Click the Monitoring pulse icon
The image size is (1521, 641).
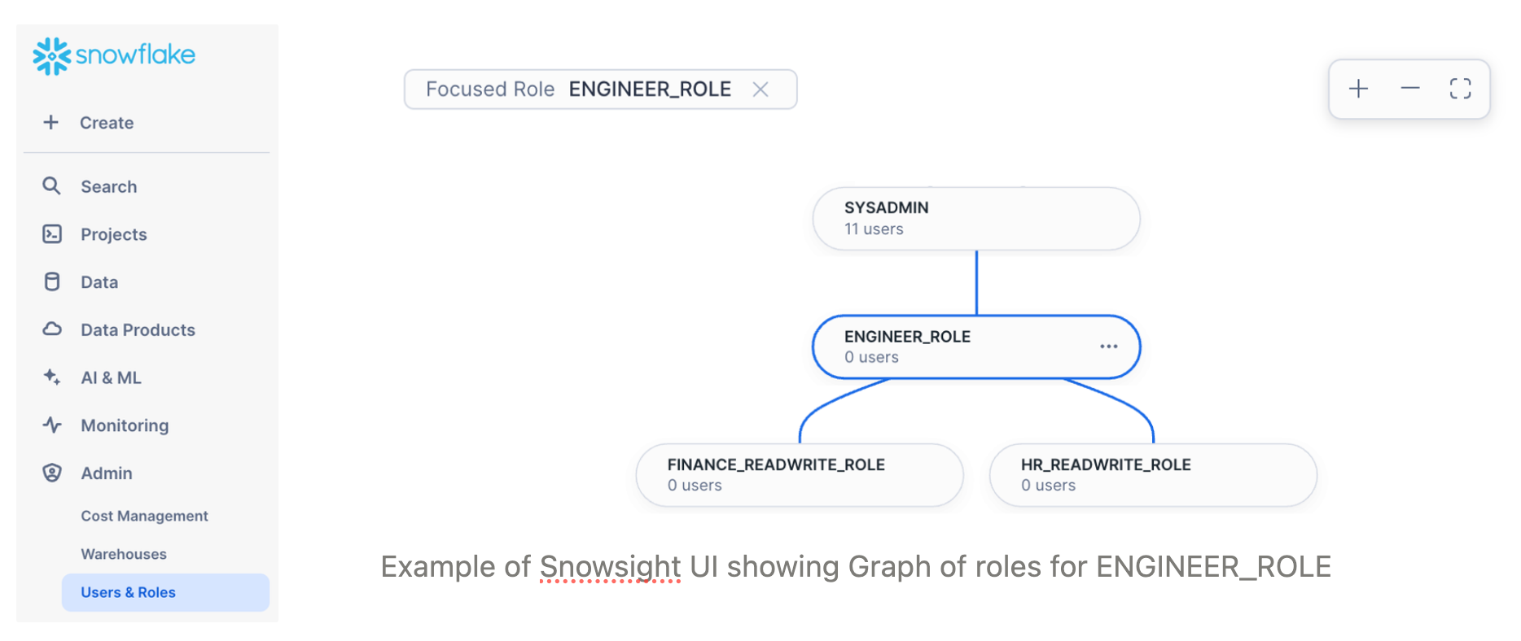[52, 425]
